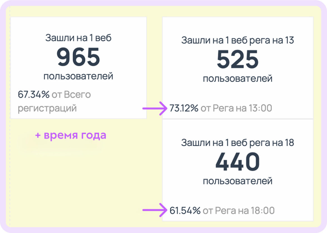
Task: Click the 73.12% percentage value
Action: tap(184, 108)
